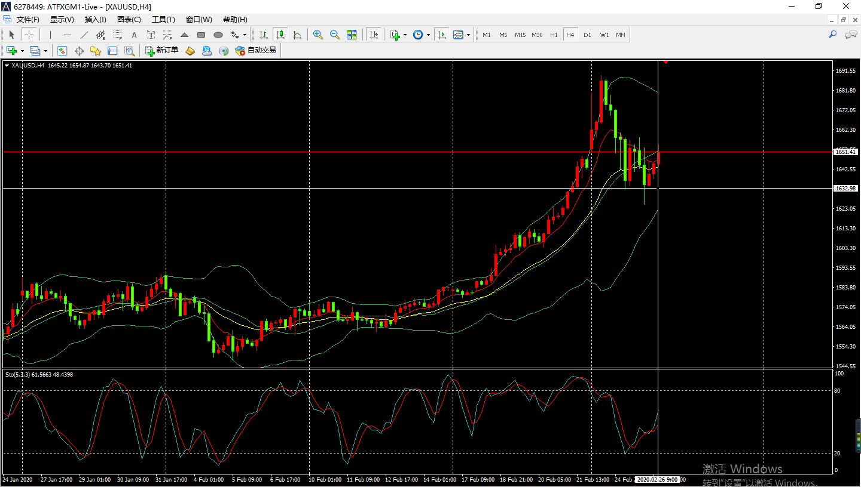The width and height of the screenshot is (861, 487).
Task: Select the ellipse drawing tool
Action: (x=218, y=35)
